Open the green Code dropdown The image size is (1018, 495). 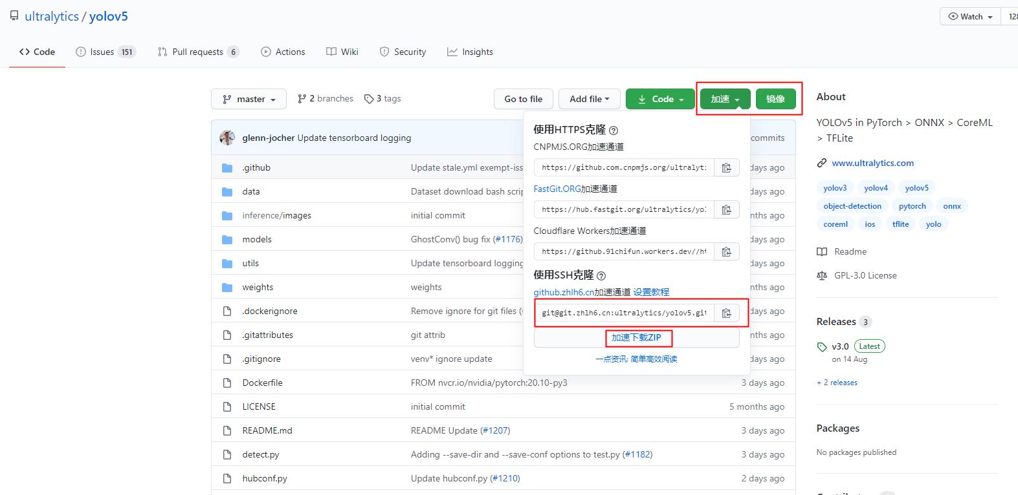(x=660, y=99)
